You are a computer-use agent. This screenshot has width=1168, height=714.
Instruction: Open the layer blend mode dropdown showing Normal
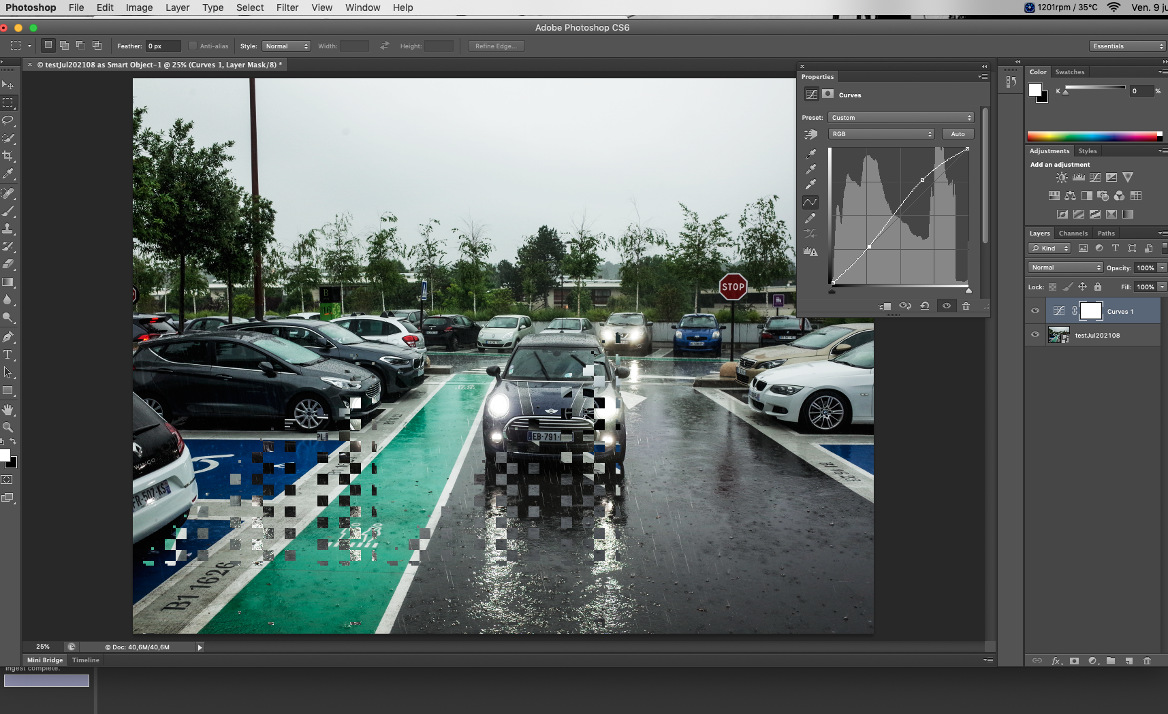click(1064, 267)
